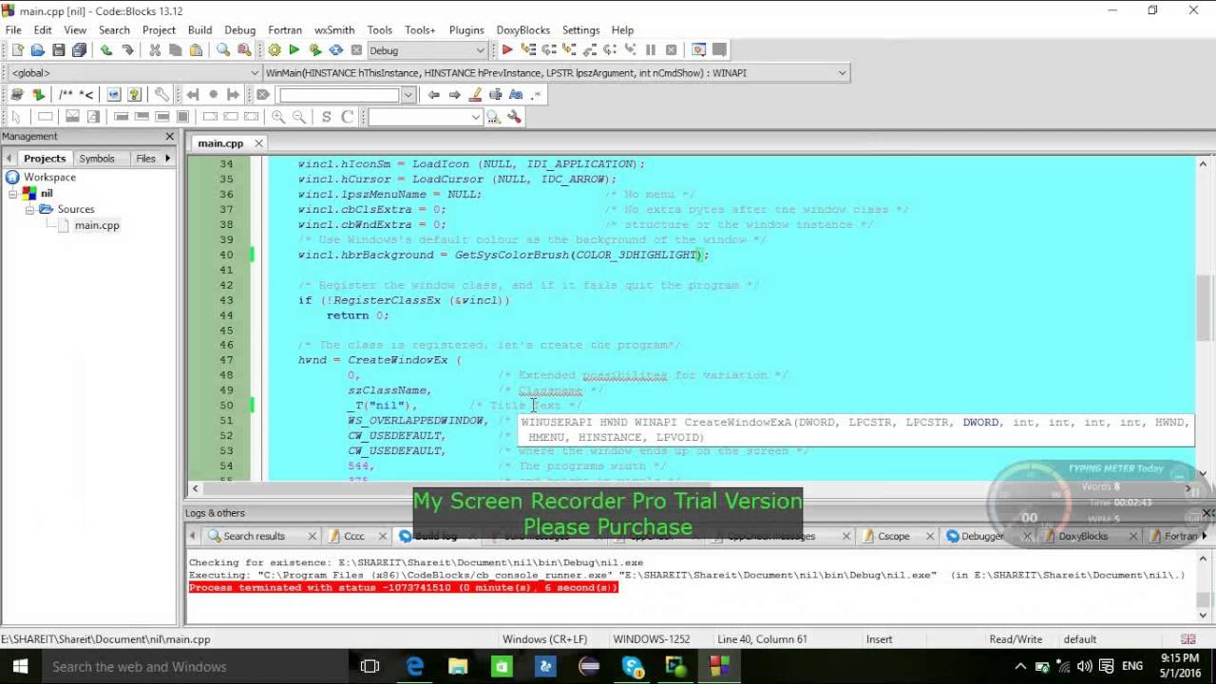Save the current file with the floppy icon
Viewport: 1216px width, 684px height.
point(58,50)
